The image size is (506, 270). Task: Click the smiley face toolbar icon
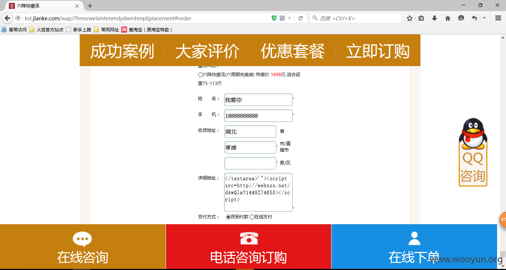(461, 18)
